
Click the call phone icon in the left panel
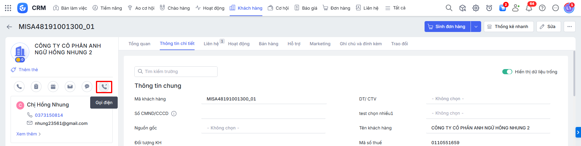19,87
